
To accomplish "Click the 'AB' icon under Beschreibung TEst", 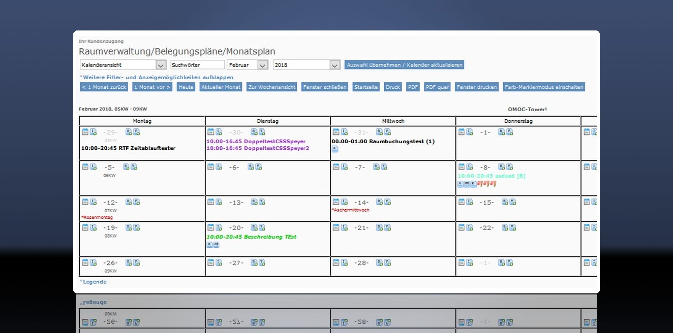I will coord(216,245).
